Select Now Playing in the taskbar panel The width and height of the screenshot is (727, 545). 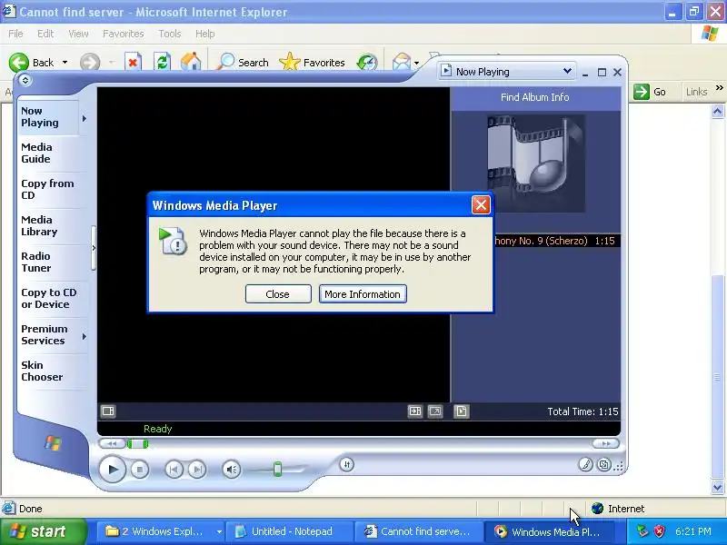(48, 117)
